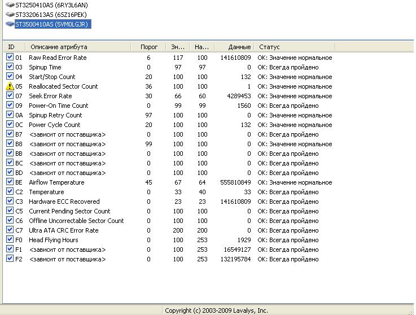416x315 pixels.
Task: Toggle checkbox for C5 Current Pending Sector Count
Action: tap(10, 211)
